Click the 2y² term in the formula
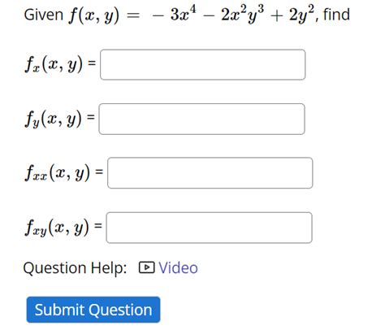The image size is (385, 330). [302, 15]
